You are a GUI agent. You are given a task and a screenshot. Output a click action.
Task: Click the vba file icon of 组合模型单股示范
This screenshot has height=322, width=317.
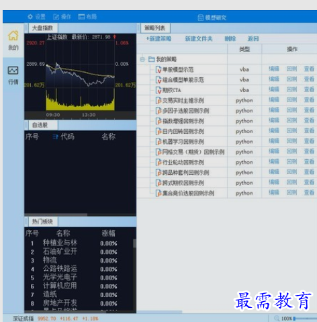(x=158, y=80)
